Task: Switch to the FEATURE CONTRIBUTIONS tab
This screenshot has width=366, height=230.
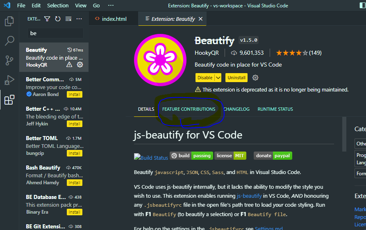Action: [189, 109]
